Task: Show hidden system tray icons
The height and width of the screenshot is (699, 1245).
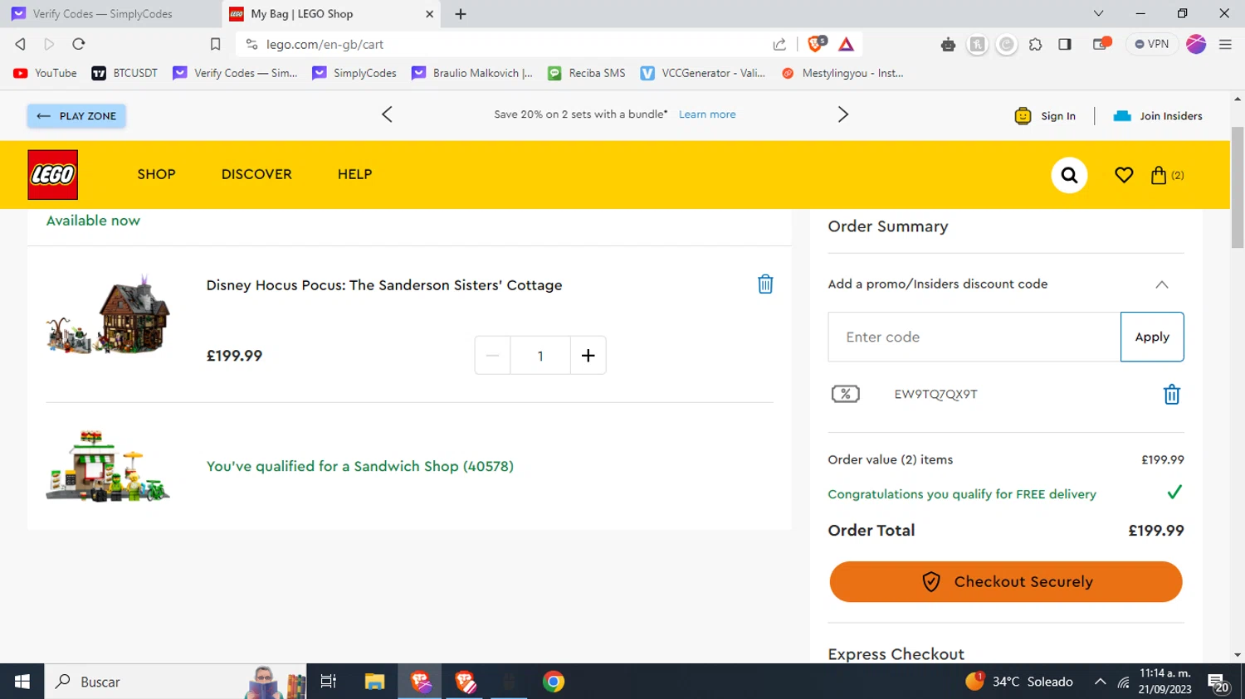Action: (1100, 682)
